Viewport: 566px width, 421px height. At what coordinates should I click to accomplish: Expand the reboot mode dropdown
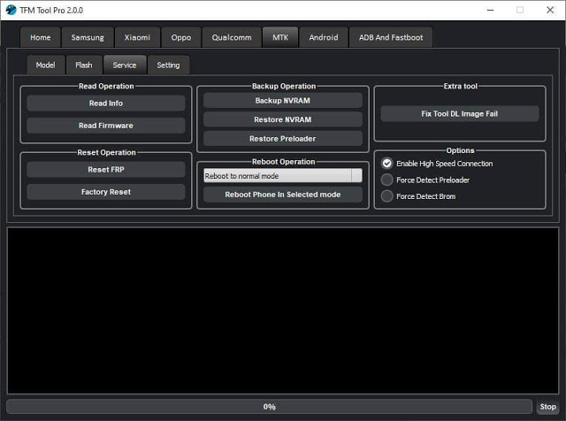(x=283, y=176)
